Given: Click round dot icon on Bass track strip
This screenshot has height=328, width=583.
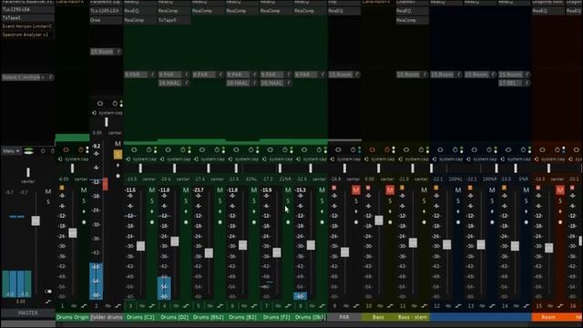Looking at the screenshot, I should click(x=390, y=222).
